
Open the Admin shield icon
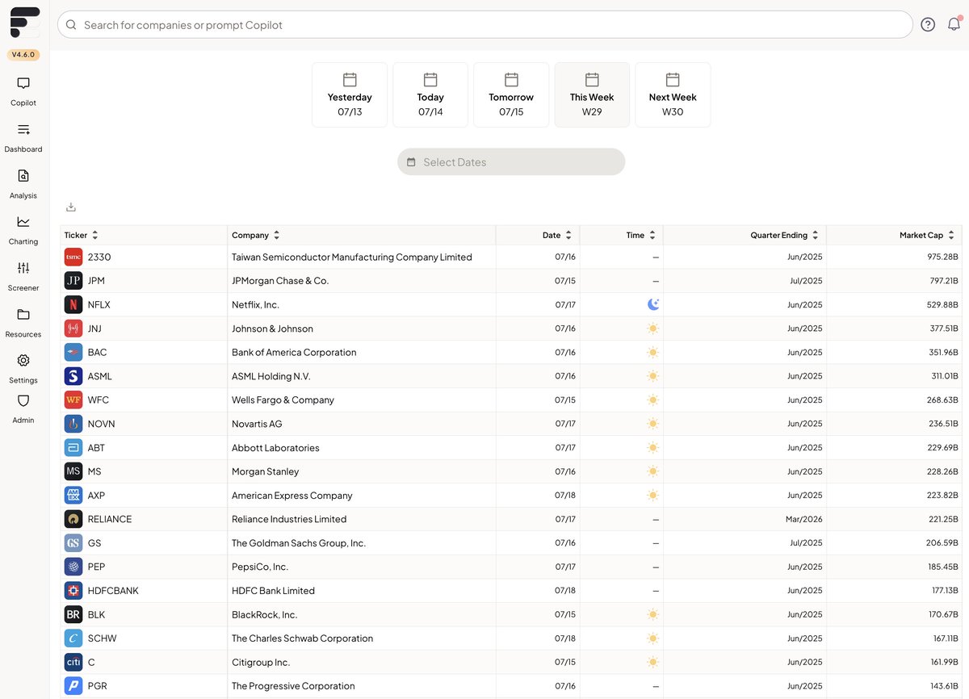coord(23,400)
